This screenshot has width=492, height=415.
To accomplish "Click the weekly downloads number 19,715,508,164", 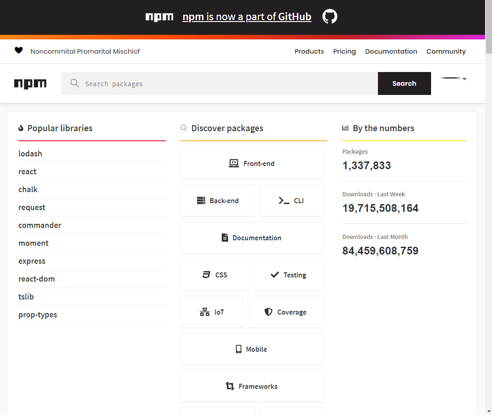I will click(380, 208).
